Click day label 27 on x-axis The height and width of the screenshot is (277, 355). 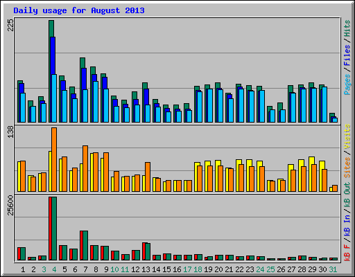[x=291, y=269]
